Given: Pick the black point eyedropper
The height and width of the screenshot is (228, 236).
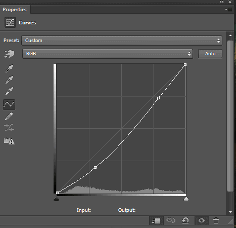Looking at the screenshot, I should [9, 68].
